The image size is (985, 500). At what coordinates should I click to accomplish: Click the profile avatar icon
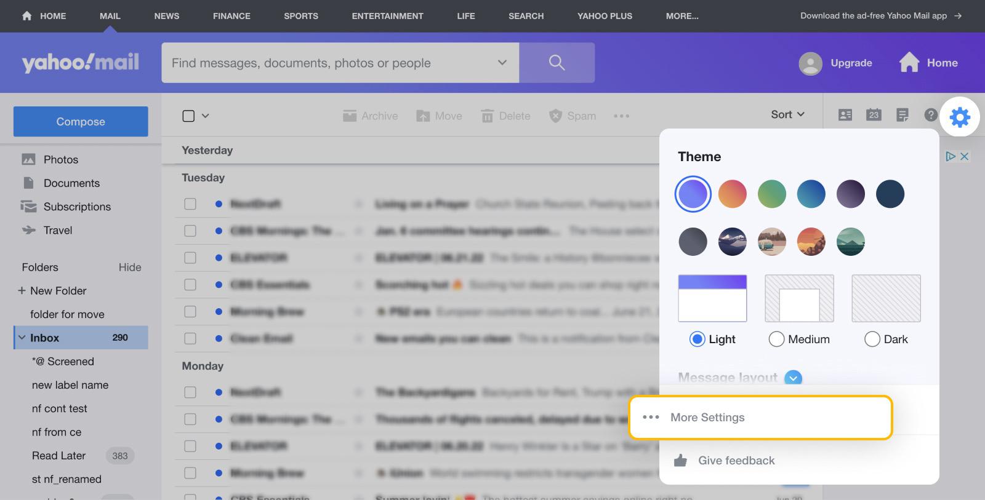pyautogui.click(x=810, y=63)
